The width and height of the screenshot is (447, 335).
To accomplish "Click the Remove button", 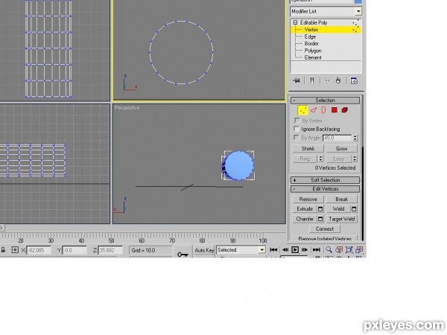I will (308, 199).
